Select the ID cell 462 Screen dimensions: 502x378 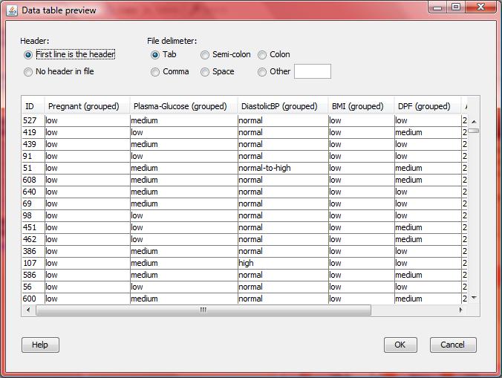(33, 239)
